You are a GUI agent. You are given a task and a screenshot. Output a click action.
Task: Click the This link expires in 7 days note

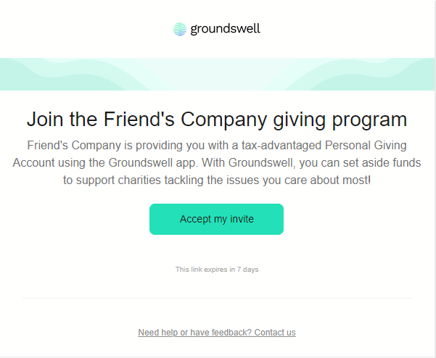coord(217,270)
